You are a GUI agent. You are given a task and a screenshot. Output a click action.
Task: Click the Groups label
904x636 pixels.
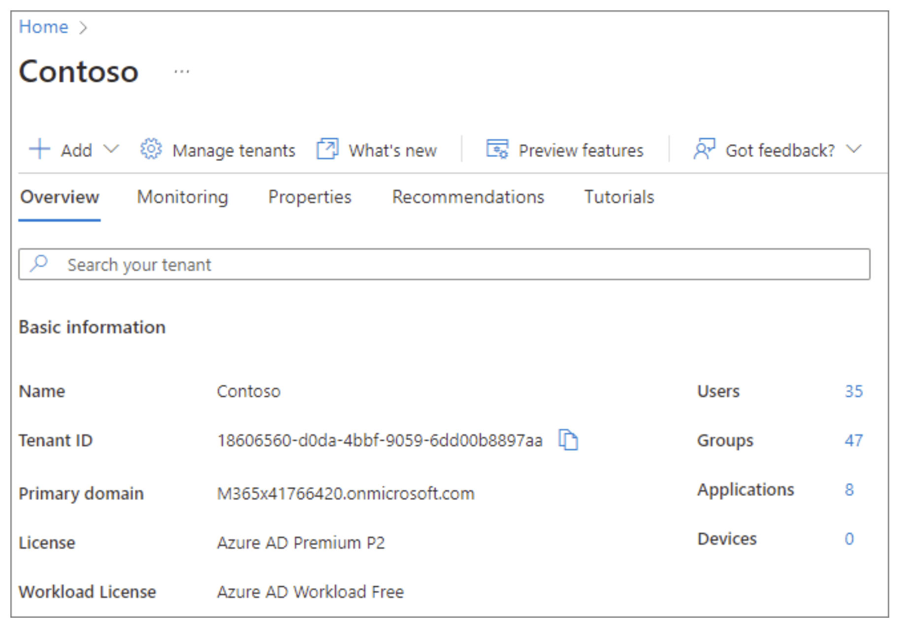pos(725,441)
